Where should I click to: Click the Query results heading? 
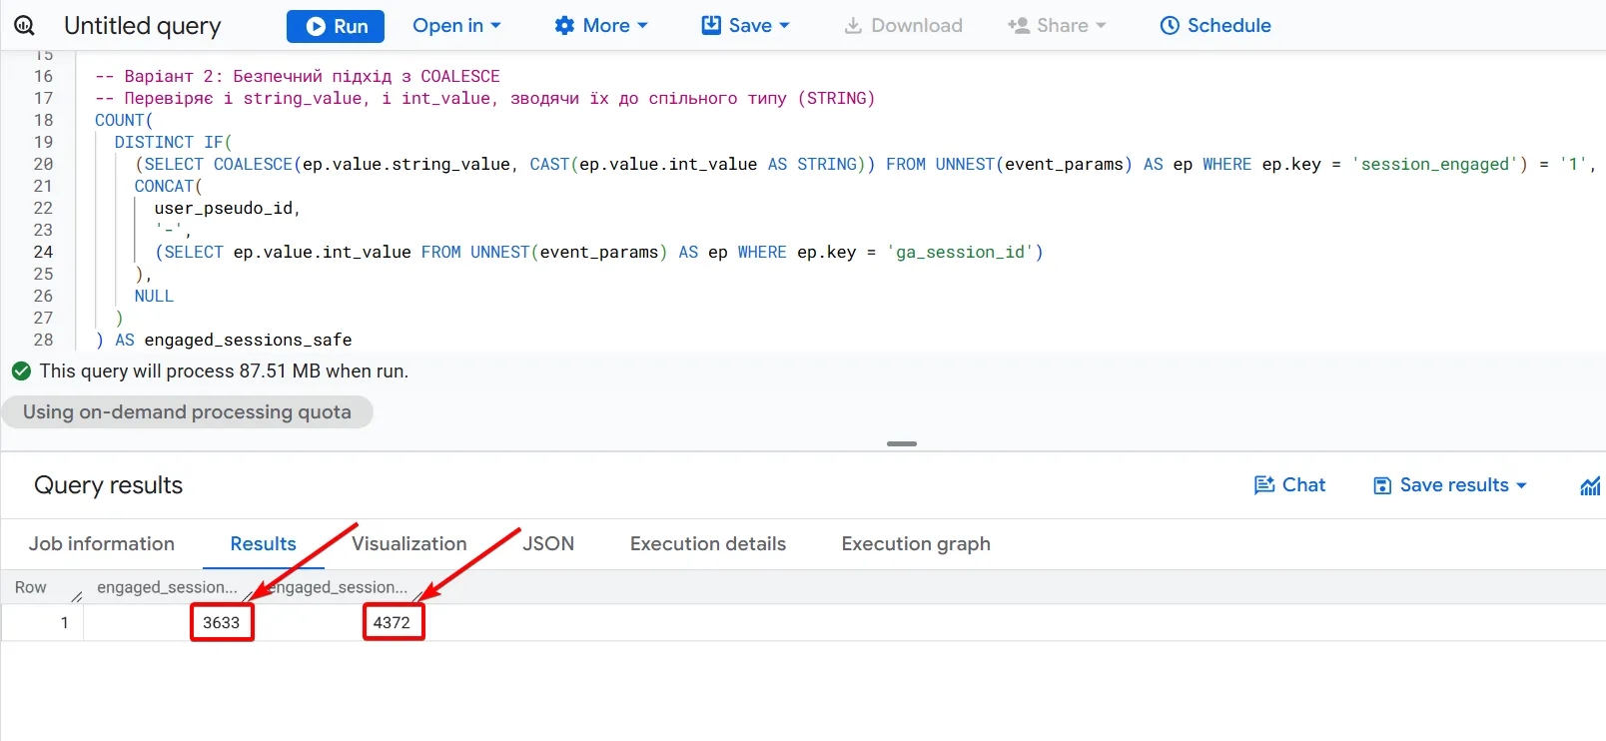(109, 485)
